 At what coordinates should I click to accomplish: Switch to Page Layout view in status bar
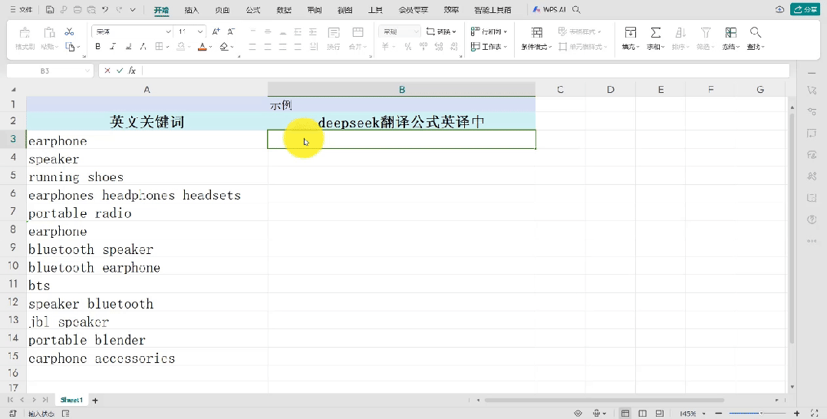point(642,414)
